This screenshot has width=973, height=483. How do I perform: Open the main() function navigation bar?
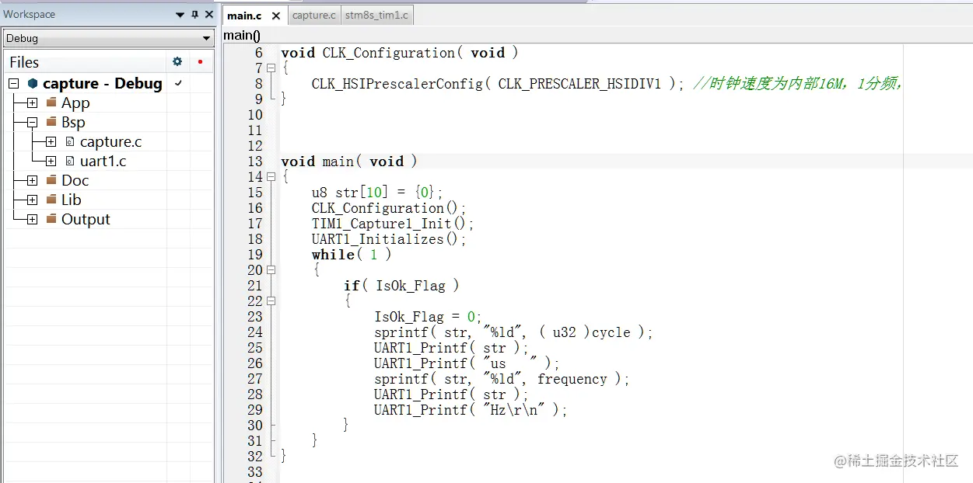[242, 35]
